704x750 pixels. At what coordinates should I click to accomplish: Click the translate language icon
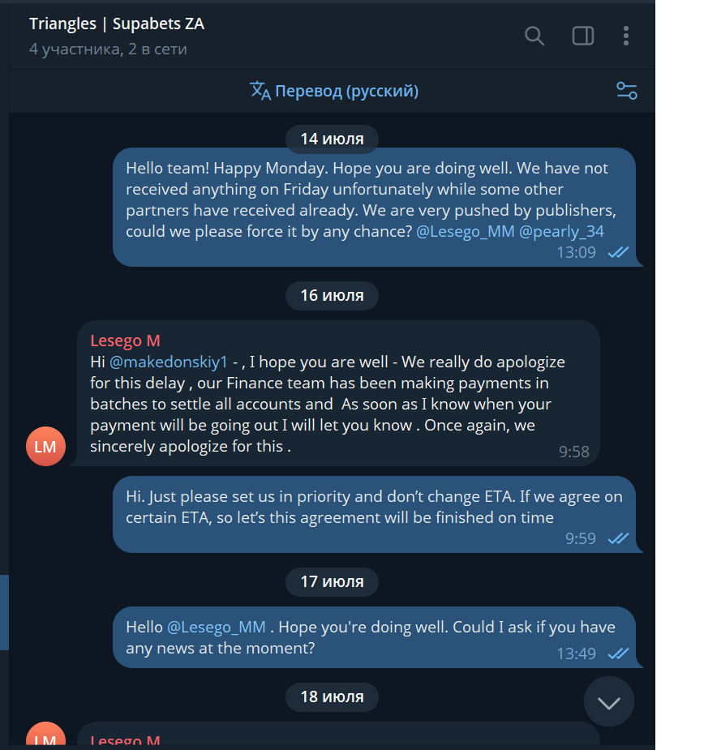click(x=260, y=91)
